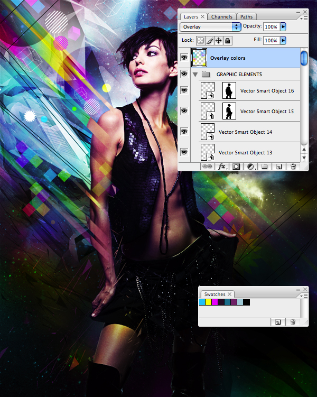Click Vector Smart Object 15 layer thumbnail
The width and height of the screenshot is (317, 397).
pos(208,111)
